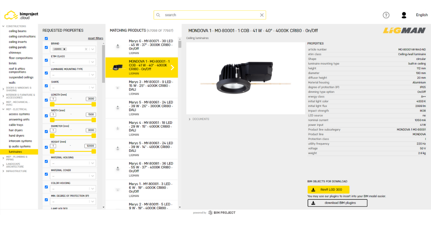Viewport: 431px width, 225px height.
Task: Open Marys 1 MY-80001 product
Action: coord(142,190)
